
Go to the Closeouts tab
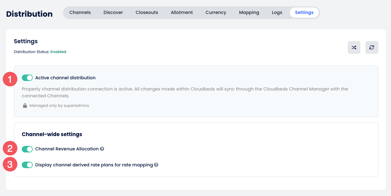147,13
